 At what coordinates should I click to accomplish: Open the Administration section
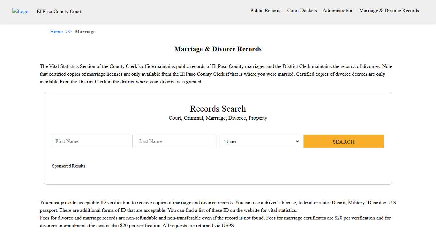[x=338, y=11]
